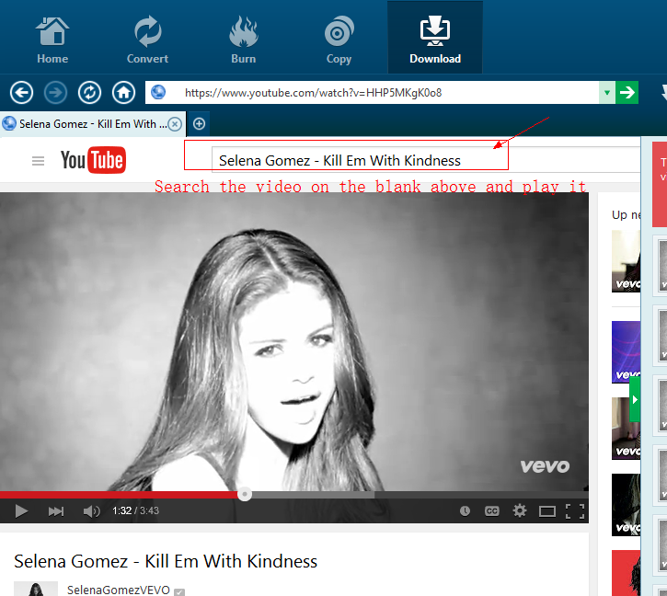Viewport: 667px width, 596px height.
Task: Navigate back with the back arrow
Action: tap(21, 92)
